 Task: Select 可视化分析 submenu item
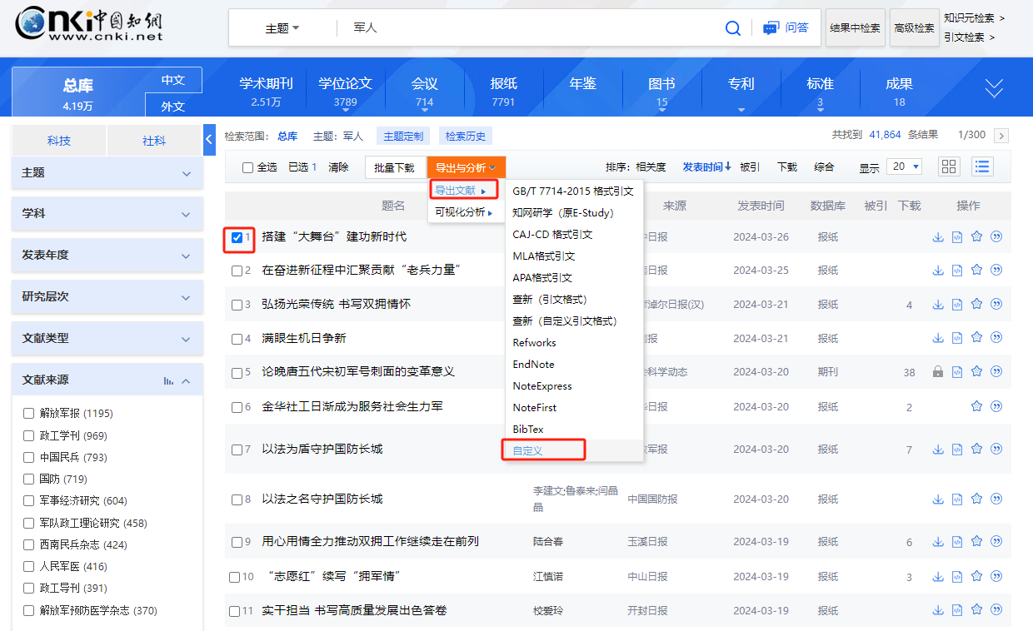tap(464, 212)
